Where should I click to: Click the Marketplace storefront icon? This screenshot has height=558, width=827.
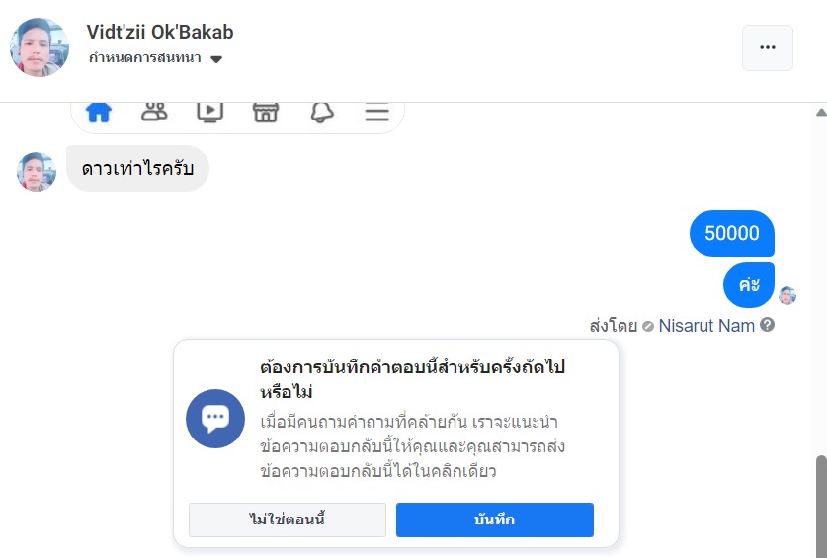[265, 112]
